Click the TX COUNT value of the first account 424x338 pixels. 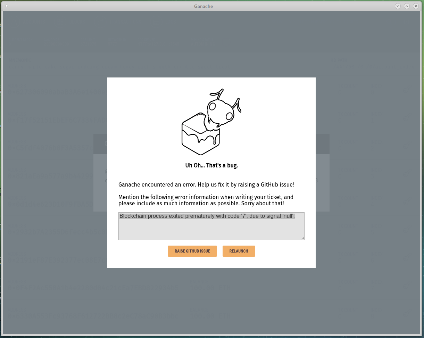point(340,92)
